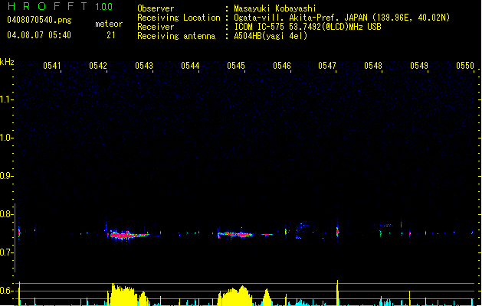Click the HROFFT 1.0.0 title text
482x306 pixels.
[x=61, y=6]
